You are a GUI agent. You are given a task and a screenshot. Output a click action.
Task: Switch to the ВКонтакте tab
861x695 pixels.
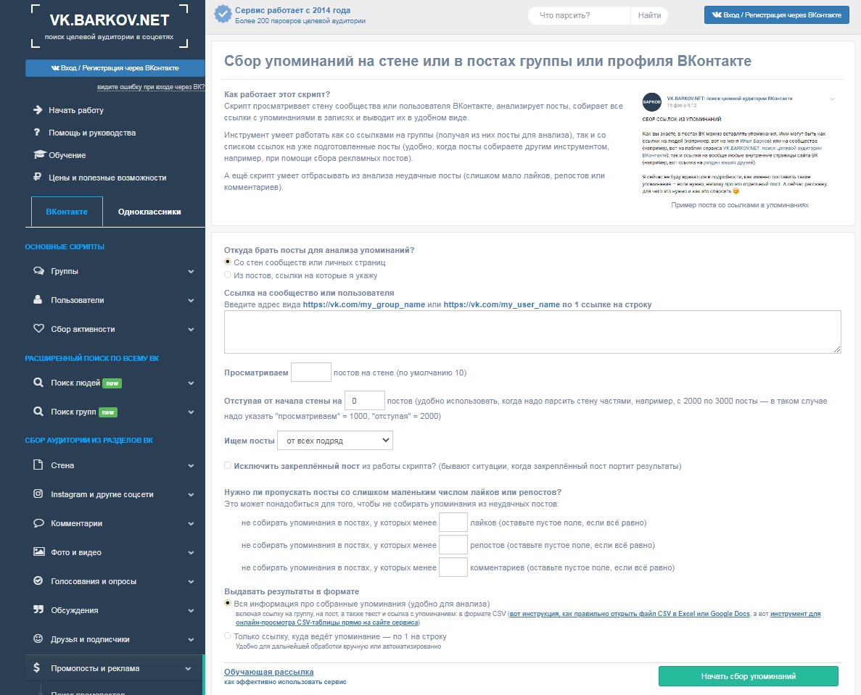67,212
